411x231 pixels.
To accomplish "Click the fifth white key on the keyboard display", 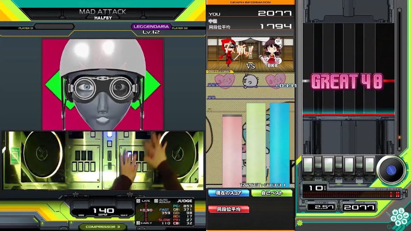I will (349, 166).
